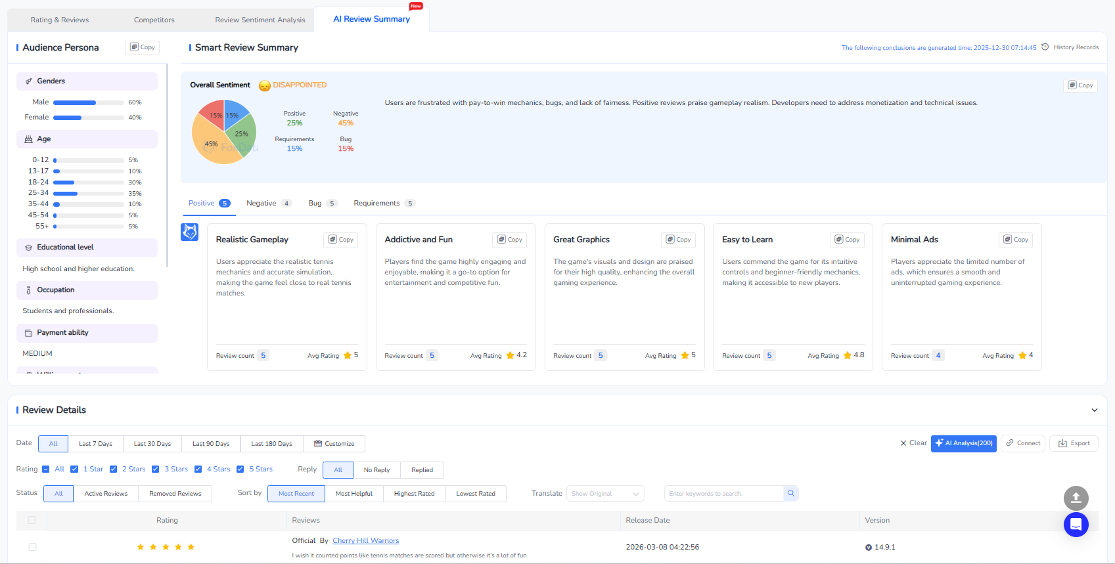
Task: Switch to Review Sentiment Analysis tab
Action: [260, 20]
